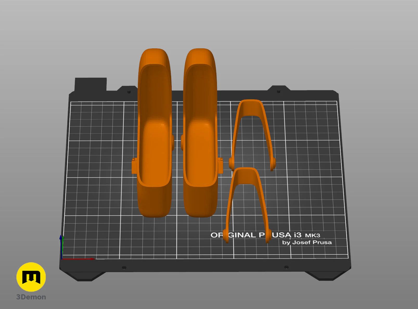Click the ORIGINAL PRUSA i3 MK3 bed text
Viewport: 418px width, 309px height.
point(265,235)
